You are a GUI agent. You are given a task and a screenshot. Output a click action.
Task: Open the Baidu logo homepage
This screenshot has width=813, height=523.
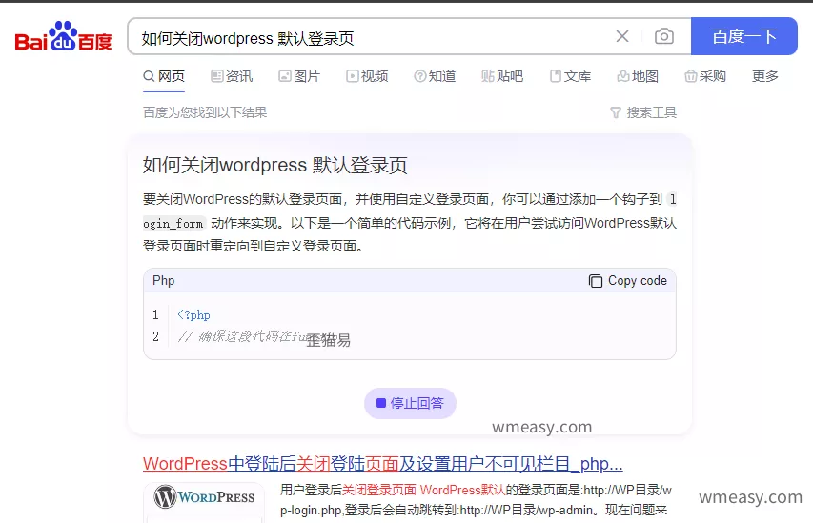(63, 36)
